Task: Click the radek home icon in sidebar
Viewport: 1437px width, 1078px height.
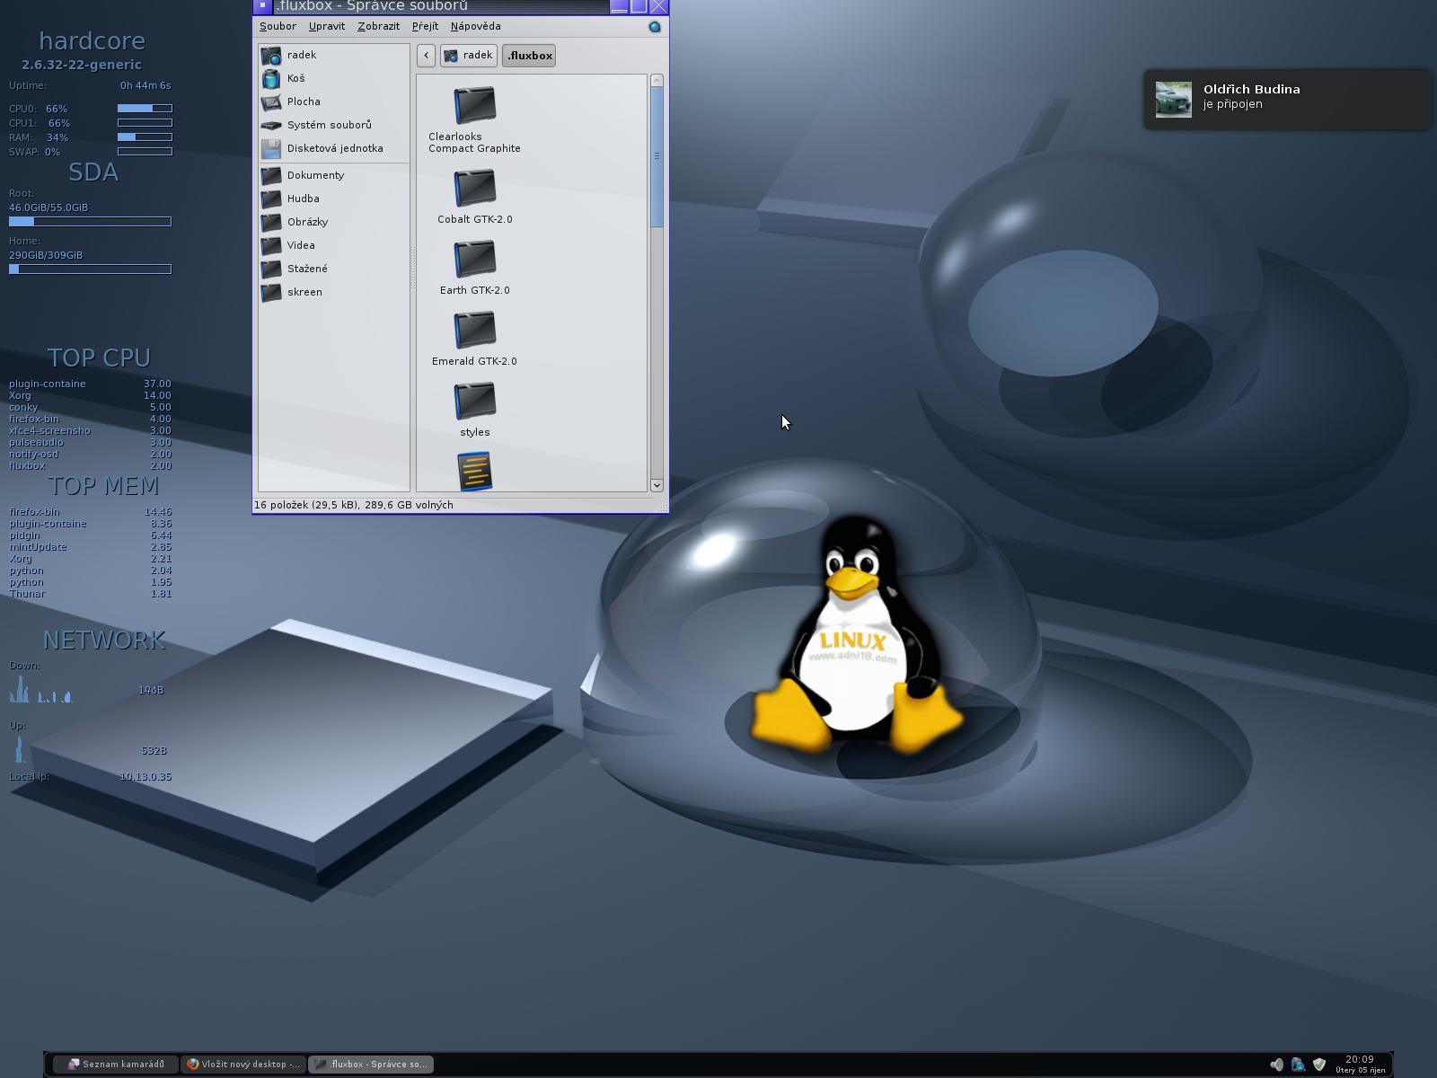Action: coord(271,55)
